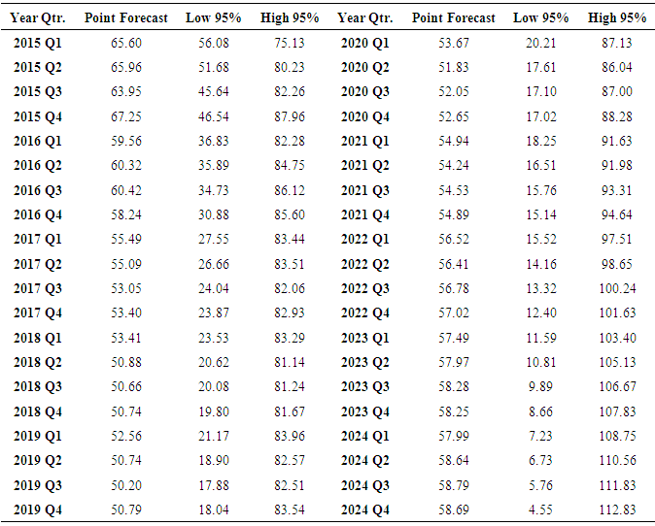Select the '2022 Q3' row label
The width and height of the screenshot is (655, 526).
pyautogui.click(x=364, y=288)
